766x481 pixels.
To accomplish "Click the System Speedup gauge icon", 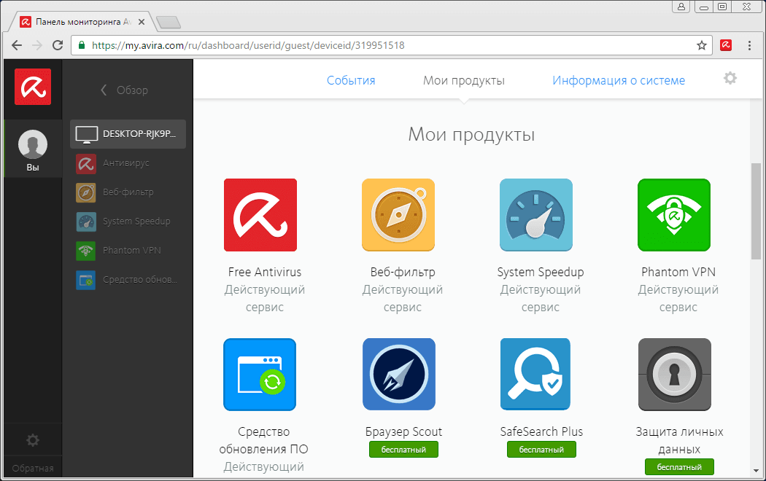I will [x=536, y=215].
